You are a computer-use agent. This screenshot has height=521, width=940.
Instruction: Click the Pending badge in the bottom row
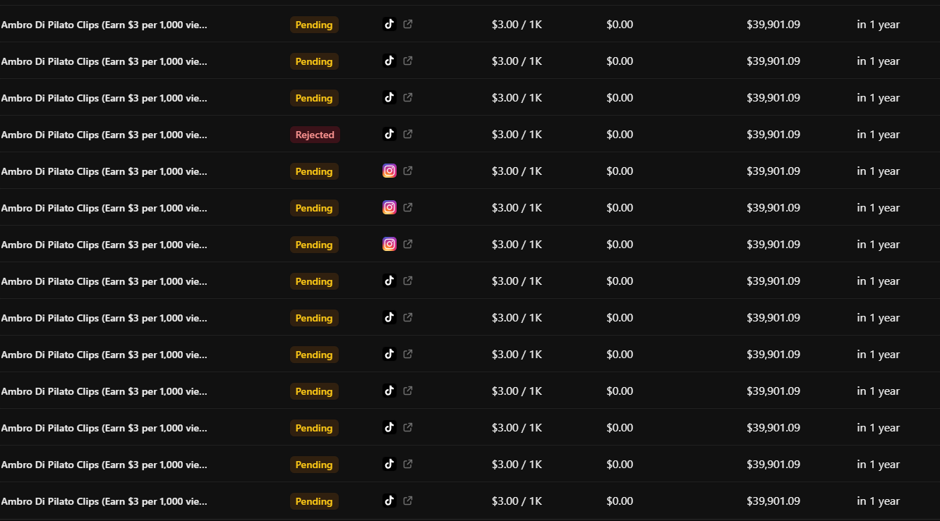pos(314,501)
